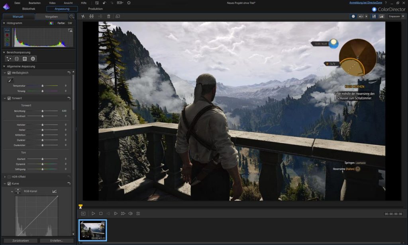This screenshot has height=245, width=408.
Task: Open the preview quality grid icon
Action: point(138,214)
